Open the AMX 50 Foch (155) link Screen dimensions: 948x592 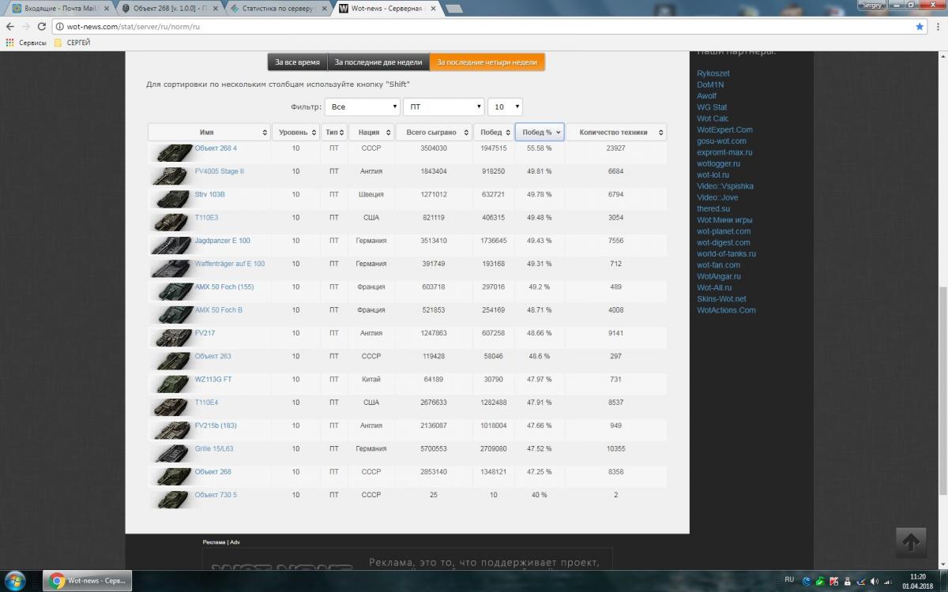[x=224, y=287]
